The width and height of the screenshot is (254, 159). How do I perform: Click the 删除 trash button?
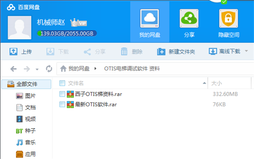pyautogui.click(x=132, y=51)
